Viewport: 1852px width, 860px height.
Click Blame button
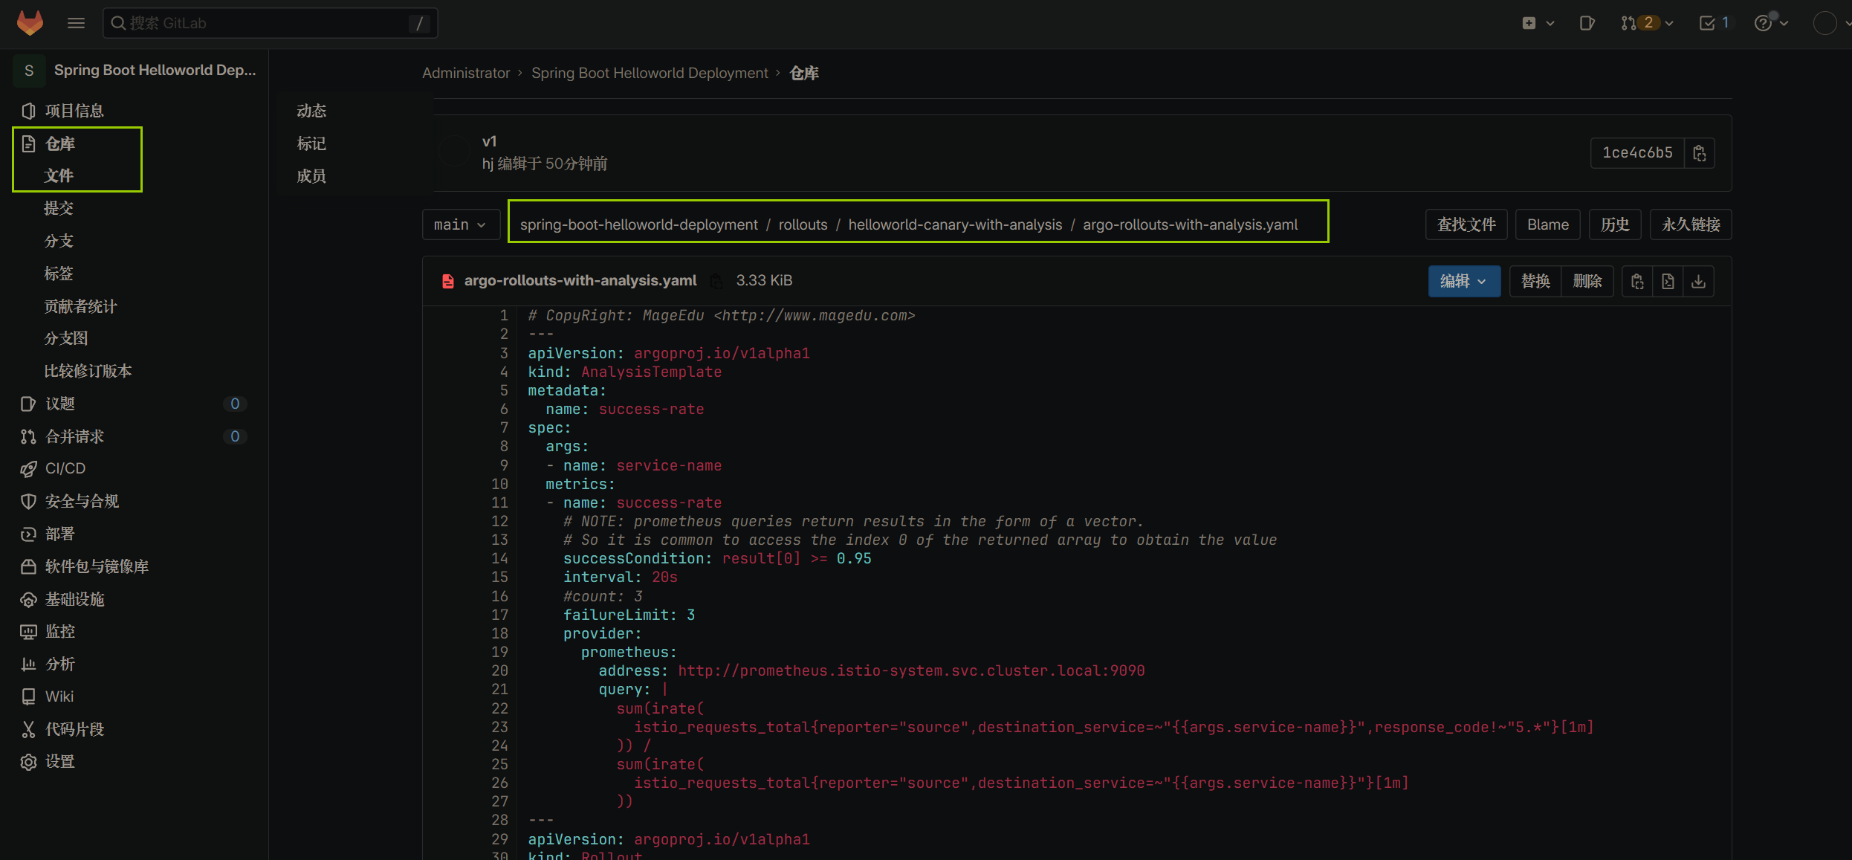coord(1548,224)
